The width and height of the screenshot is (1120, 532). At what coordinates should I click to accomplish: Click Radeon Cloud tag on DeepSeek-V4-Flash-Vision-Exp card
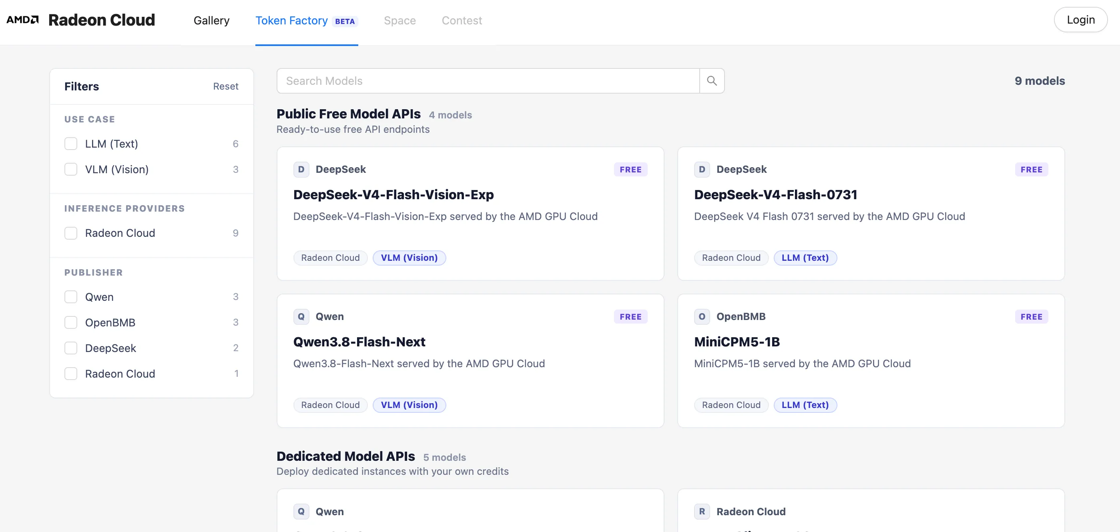pyautogui.click(x=330, y=258)
